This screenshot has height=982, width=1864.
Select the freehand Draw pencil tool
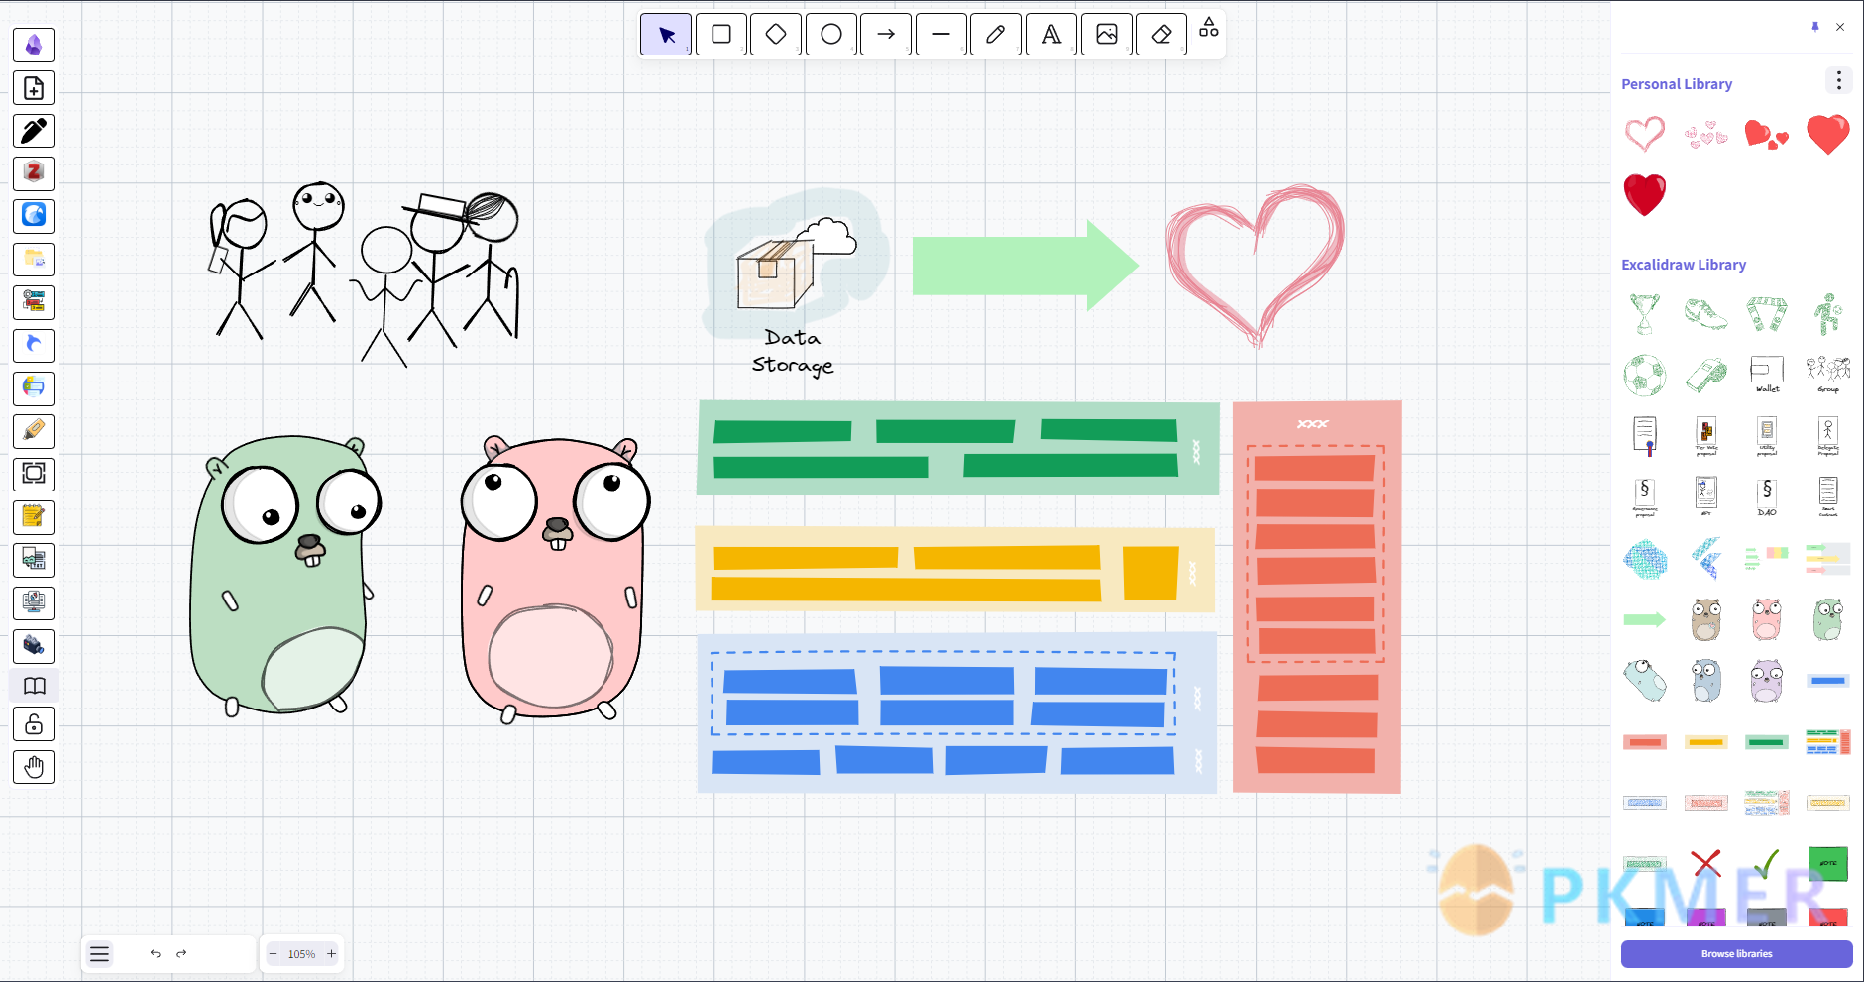(996, 35)
